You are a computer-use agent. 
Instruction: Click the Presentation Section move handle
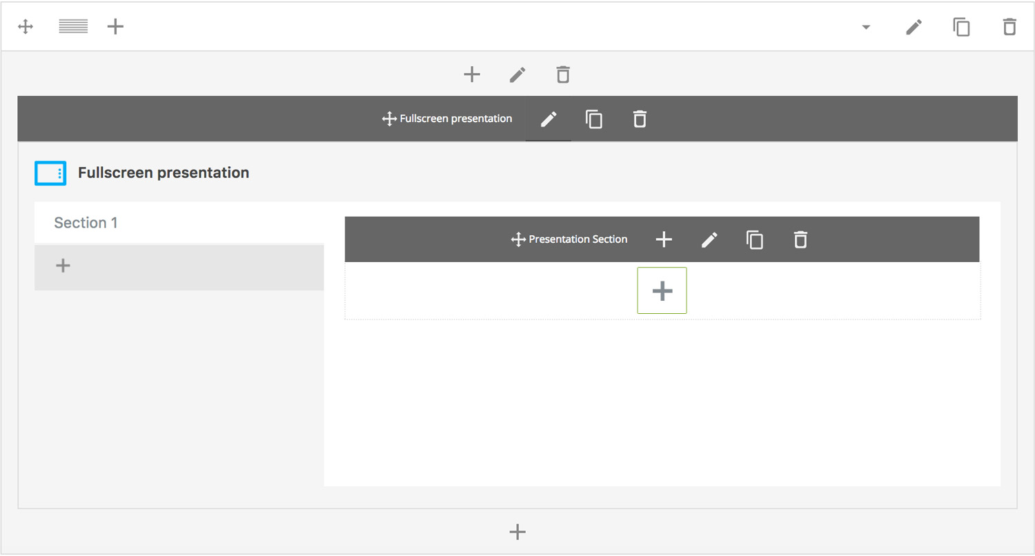tap(518, 239)
